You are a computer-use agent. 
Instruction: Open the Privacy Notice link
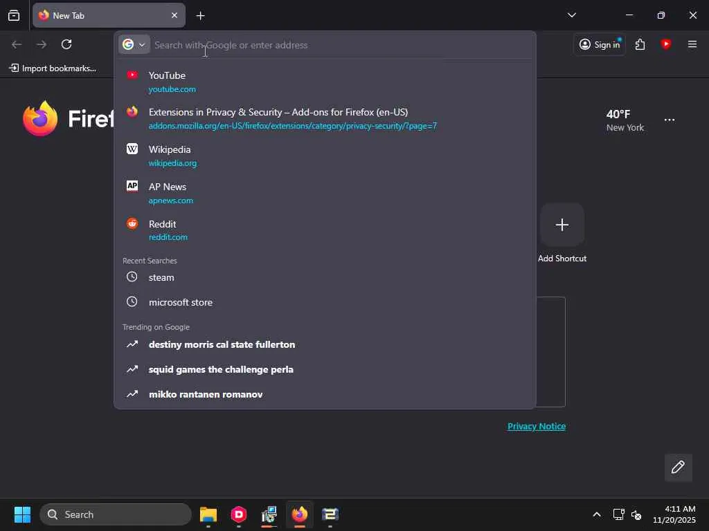coord(537,426)
